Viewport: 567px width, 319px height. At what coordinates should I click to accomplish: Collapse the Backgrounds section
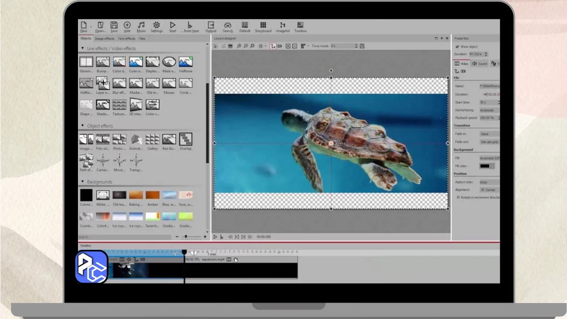point(82,182)
